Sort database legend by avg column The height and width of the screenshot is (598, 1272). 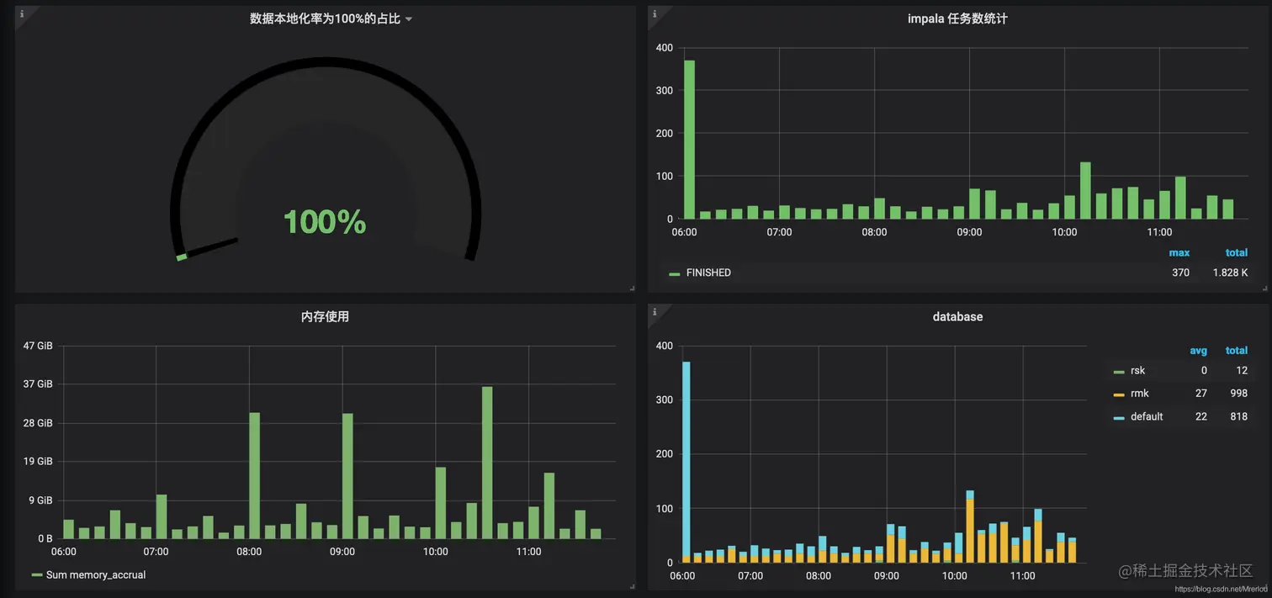(x=1198, y=350)
